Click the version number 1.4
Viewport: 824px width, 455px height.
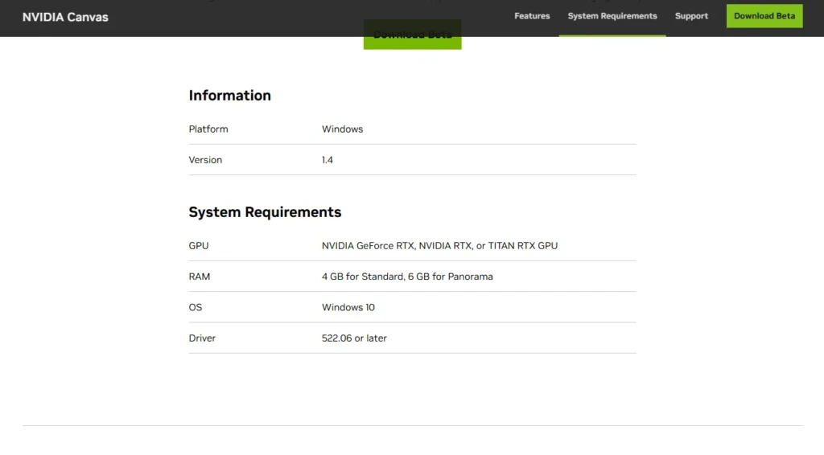pos(328,160)
